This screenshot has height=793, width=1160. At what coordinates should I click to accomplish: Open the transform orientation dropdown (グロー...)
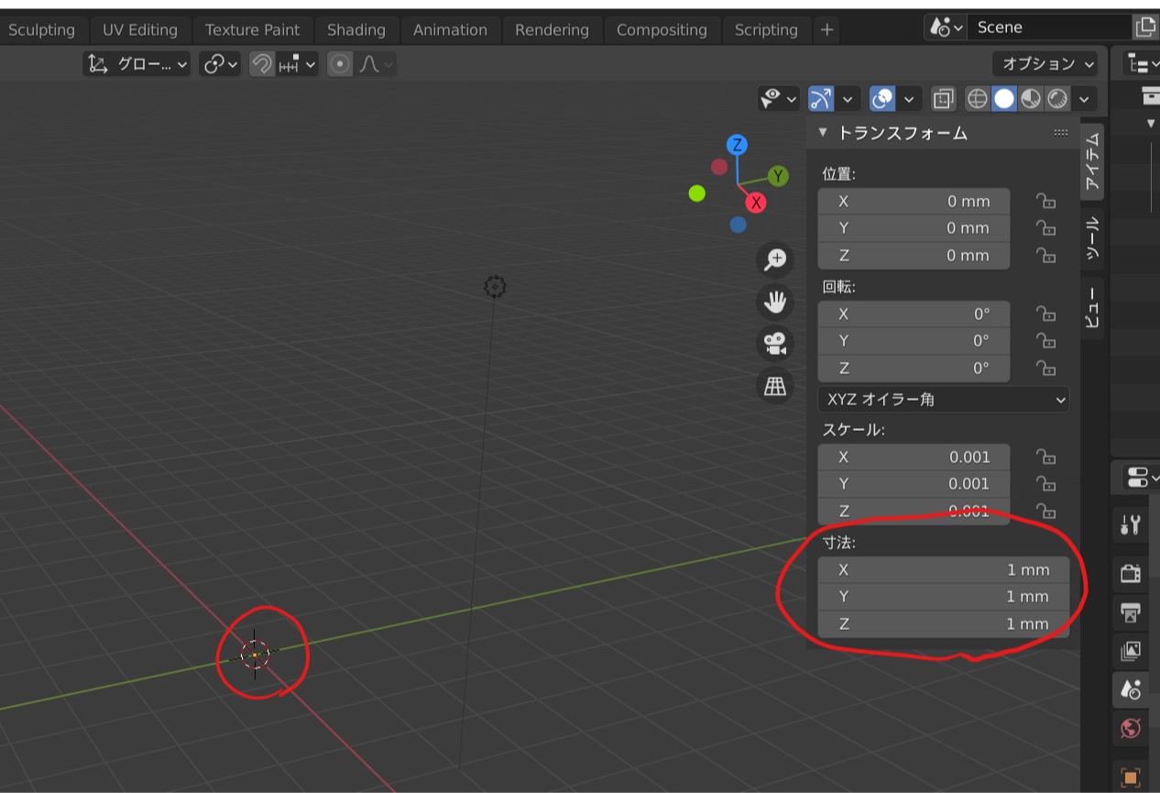click(137, 64)
